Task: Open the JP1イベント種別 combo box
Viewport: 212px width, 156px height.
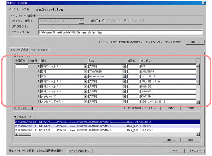Action: click(x=61, y=21)
